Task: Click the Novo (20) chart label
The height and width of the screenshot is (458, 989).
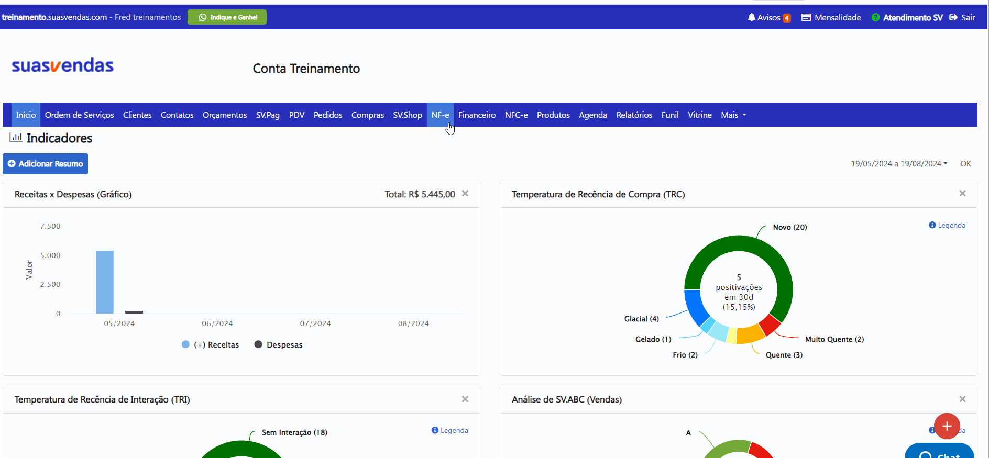Action: click(x=790, y=227)
